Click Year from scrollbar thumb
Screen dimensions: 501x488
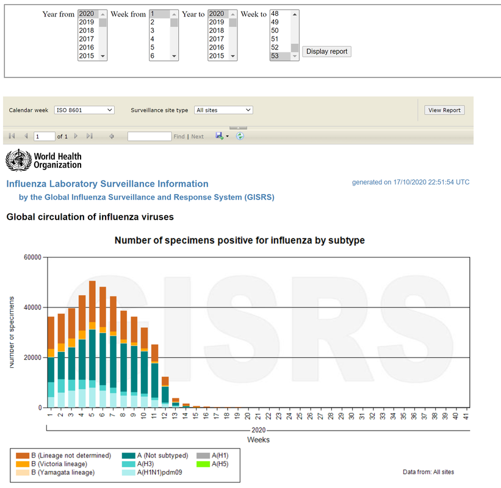tap(103, 23)
